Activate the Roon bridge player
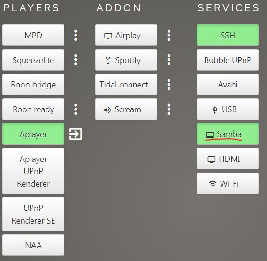 pyautogui.click(x=33, y=85)
